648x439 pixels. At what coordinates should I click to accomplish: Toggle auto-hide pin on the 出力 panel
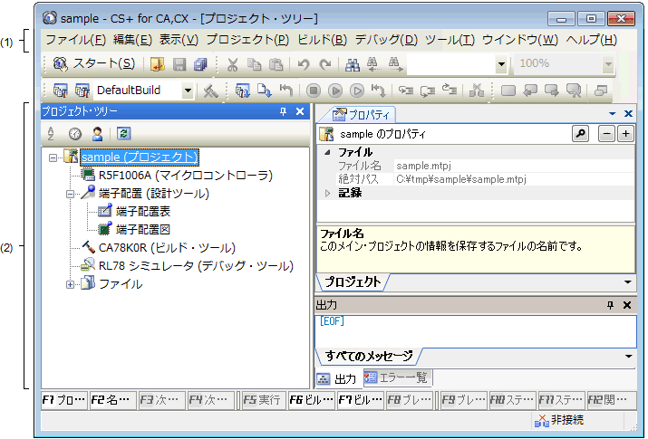tap(610, 305)
